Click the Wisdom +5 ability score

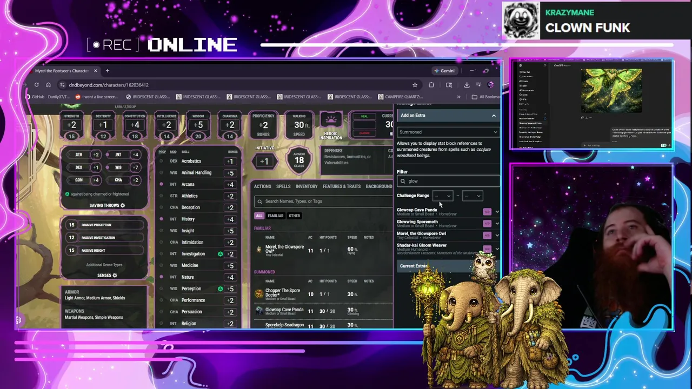click(198, 125)
